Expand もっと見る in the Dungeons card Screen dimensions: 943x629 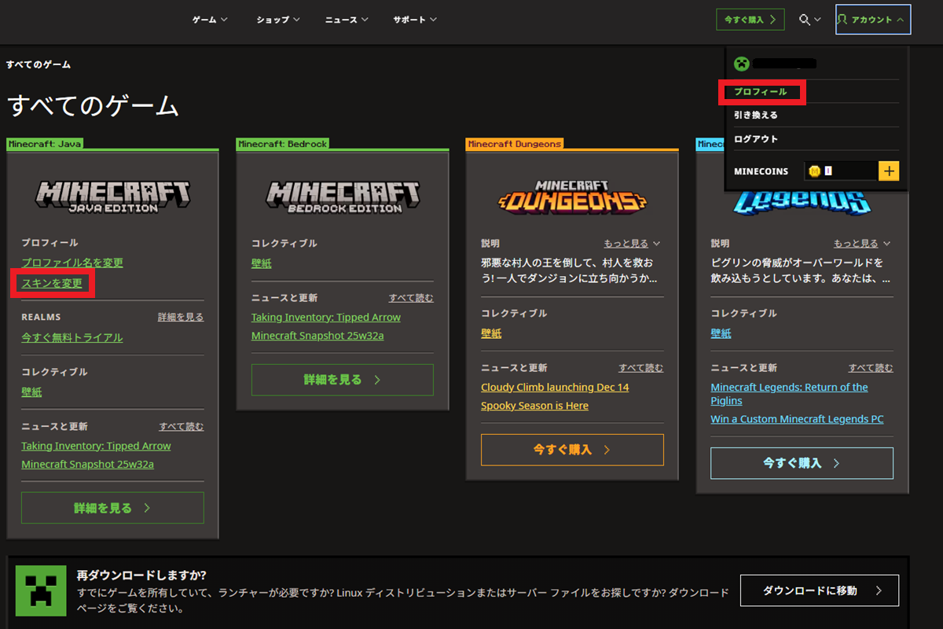tap(632, 244)
